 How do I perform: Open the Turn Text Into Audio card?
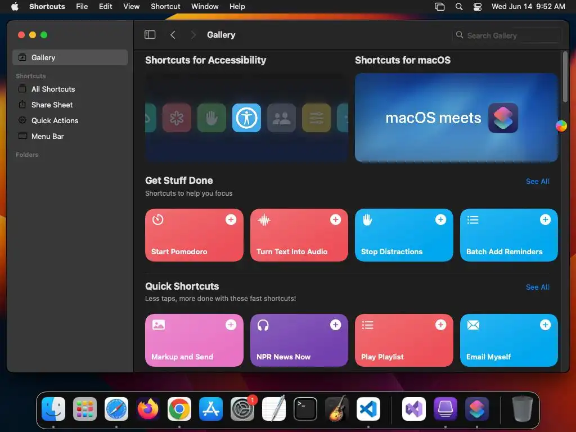[x=299, y=235]
